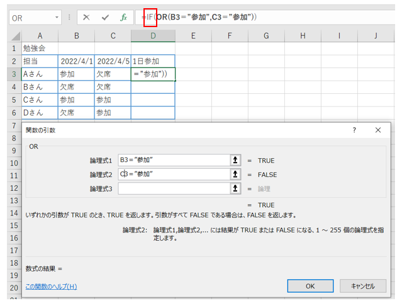Click the empty 論理式3 input field

[173, 188]
